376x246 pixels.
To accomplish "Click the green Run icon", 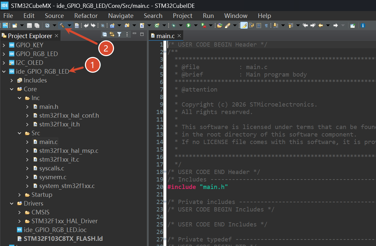I will pyautogui.click(x=188, y=25).
